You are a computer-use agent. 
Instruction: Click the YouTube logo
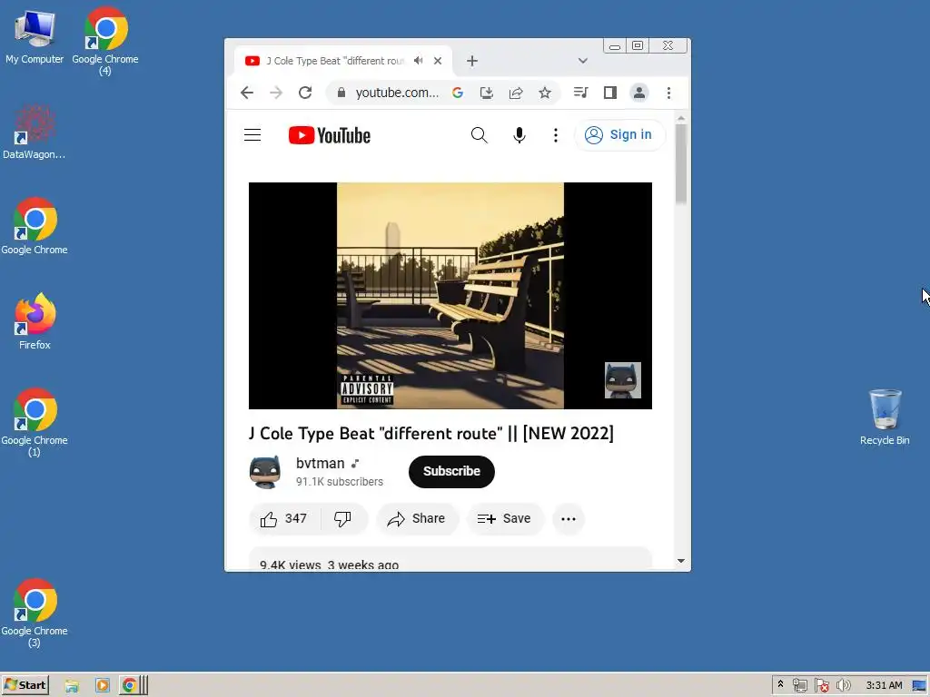(x=329, y=135)
